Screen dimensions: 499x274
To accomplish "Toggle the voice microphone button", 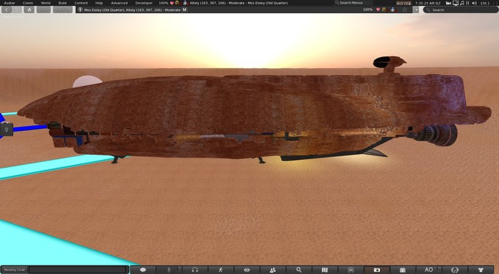I will 169,270.
